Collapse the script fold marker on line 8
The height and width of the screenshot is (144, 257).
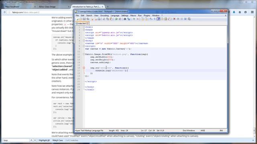[84, 46]
